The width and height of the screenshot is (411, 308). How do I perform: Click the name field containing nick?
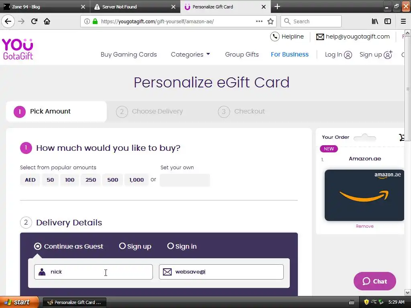pos(93,272)
